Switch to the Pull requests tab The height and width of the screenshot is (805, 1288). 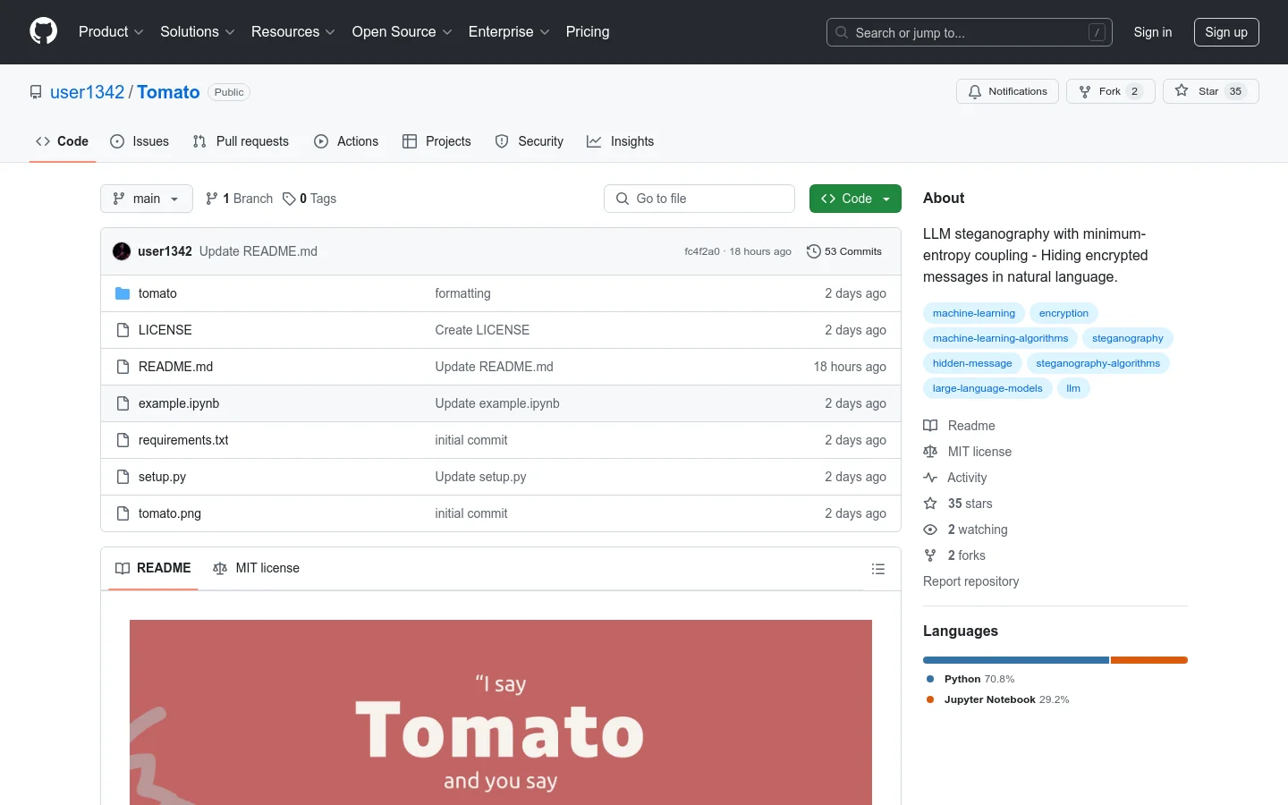click(x=241, y=141)
